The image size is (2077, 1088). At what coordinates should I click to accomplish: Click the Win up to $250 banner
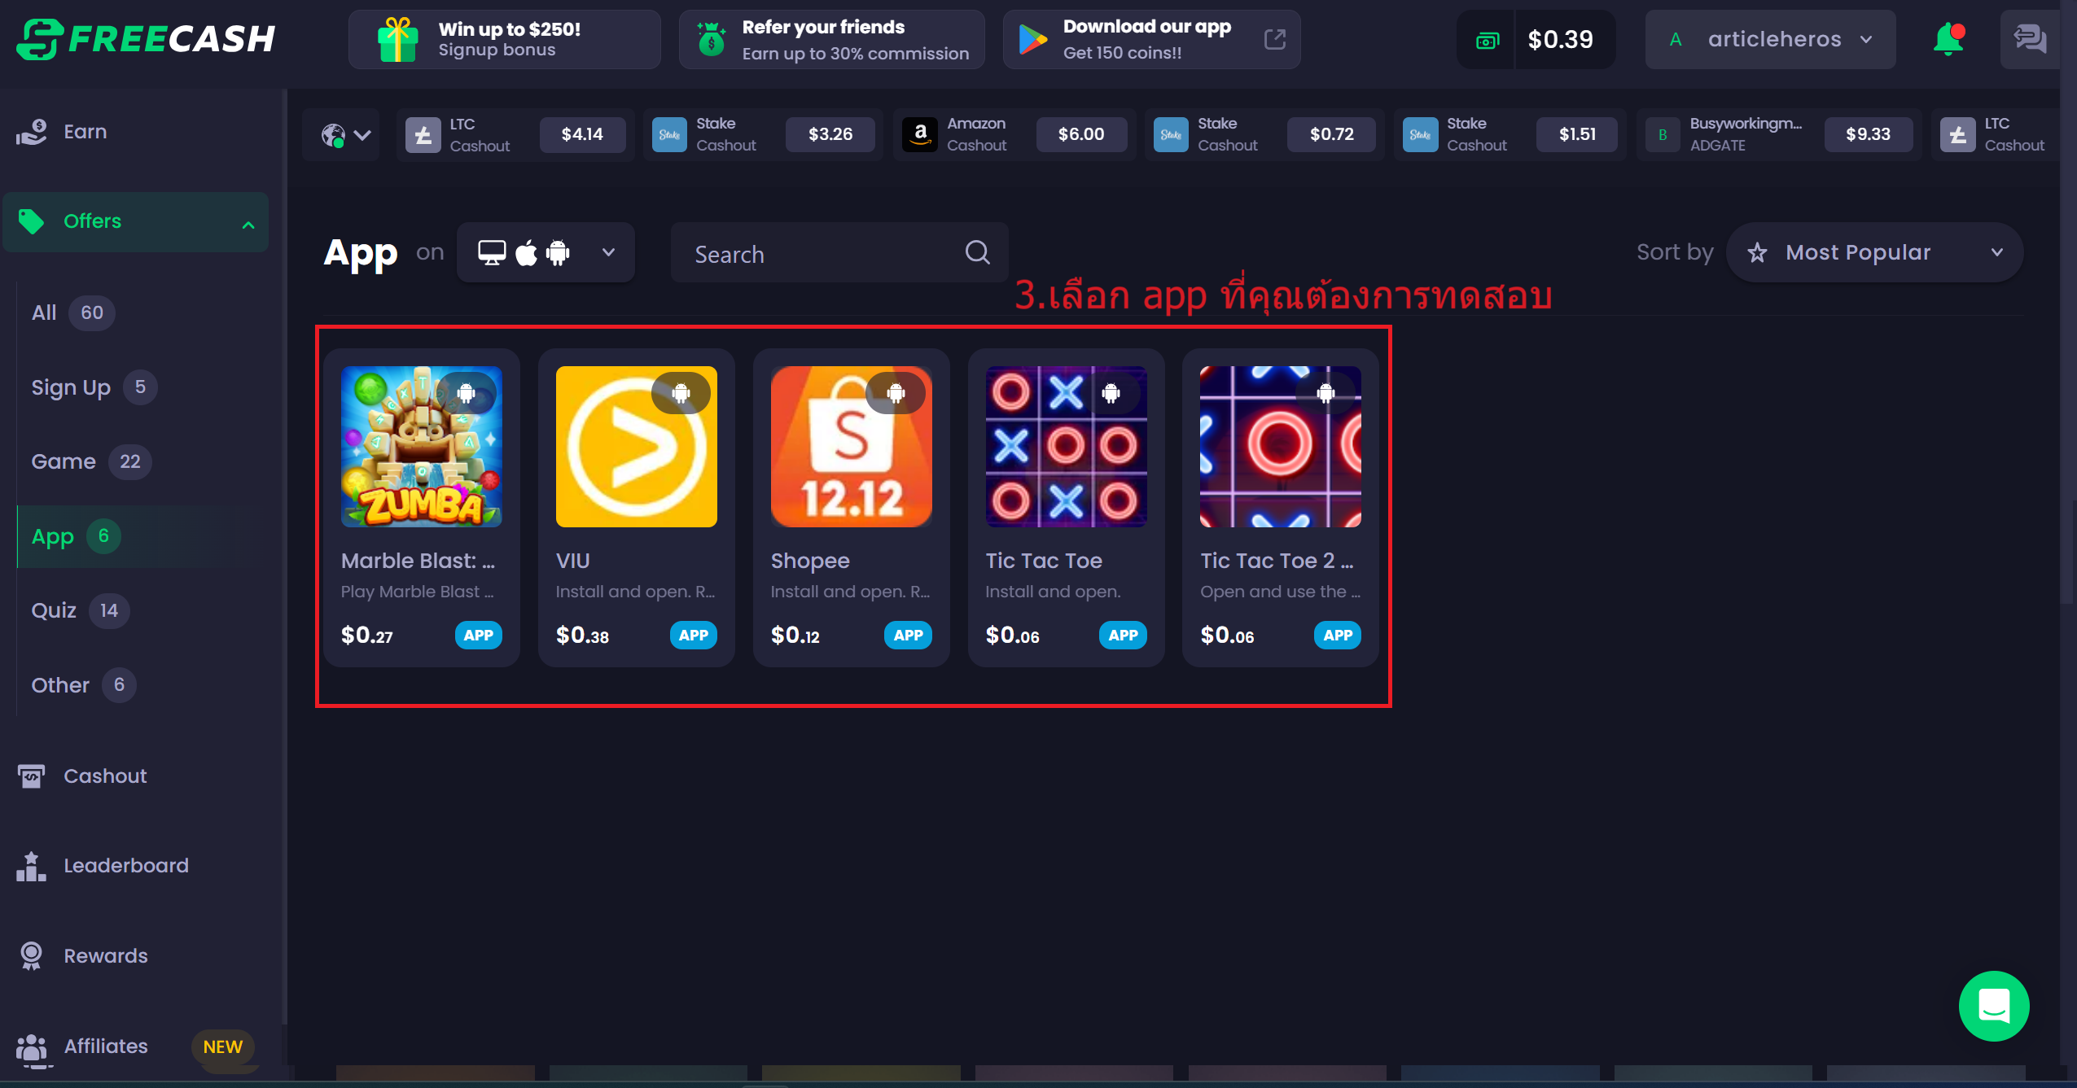coord(504,39)
